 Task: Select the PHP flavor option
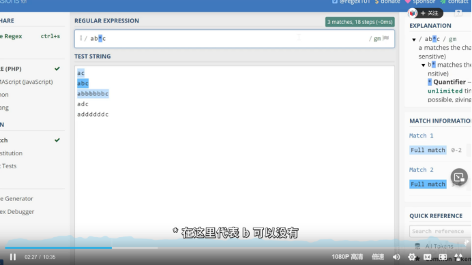tap(30, 69)
